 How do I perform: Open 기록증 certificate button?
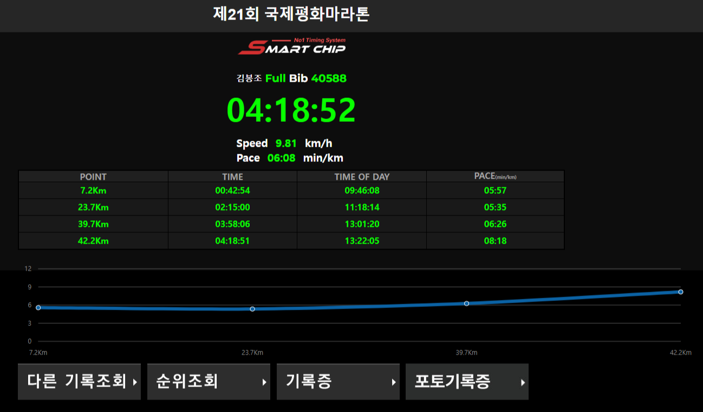pyautogui.click(x=338, y=382)
